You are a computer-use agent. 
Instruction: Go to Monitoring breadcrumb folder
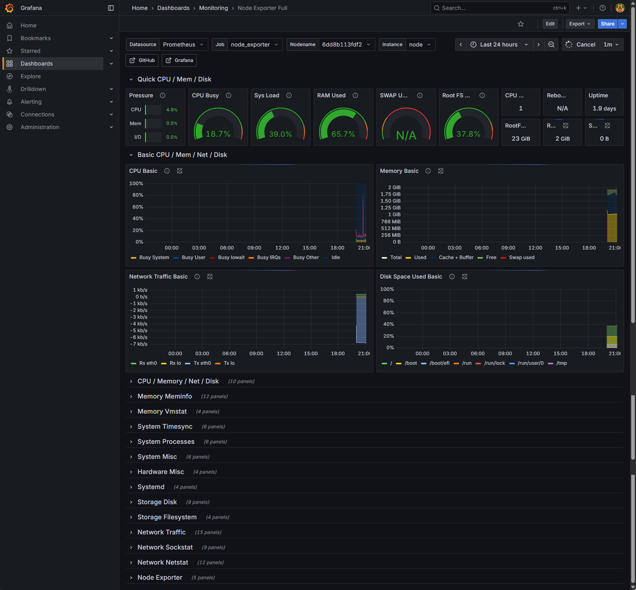213,8
